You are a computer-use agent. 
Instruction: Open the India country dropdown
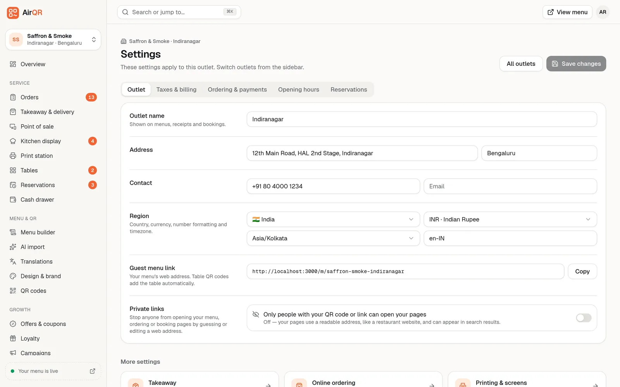click(333, 219)
